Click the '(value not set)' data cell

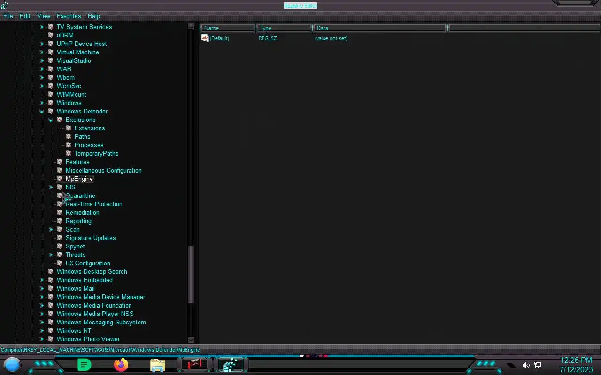[331, 38]
